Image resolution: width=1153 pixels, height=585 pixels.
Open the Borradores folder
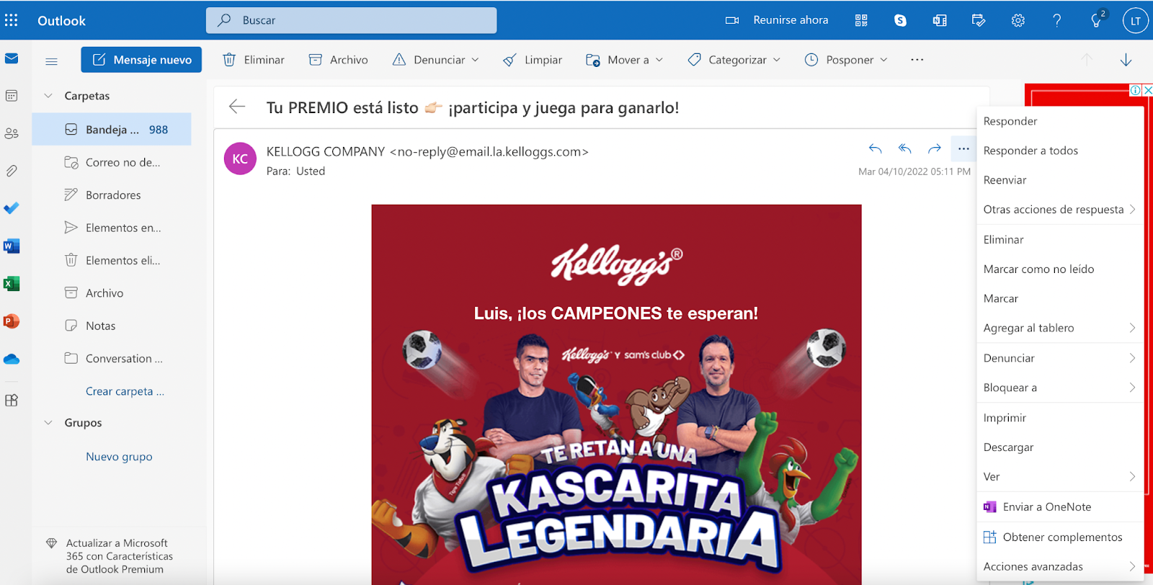coord(112,195)
